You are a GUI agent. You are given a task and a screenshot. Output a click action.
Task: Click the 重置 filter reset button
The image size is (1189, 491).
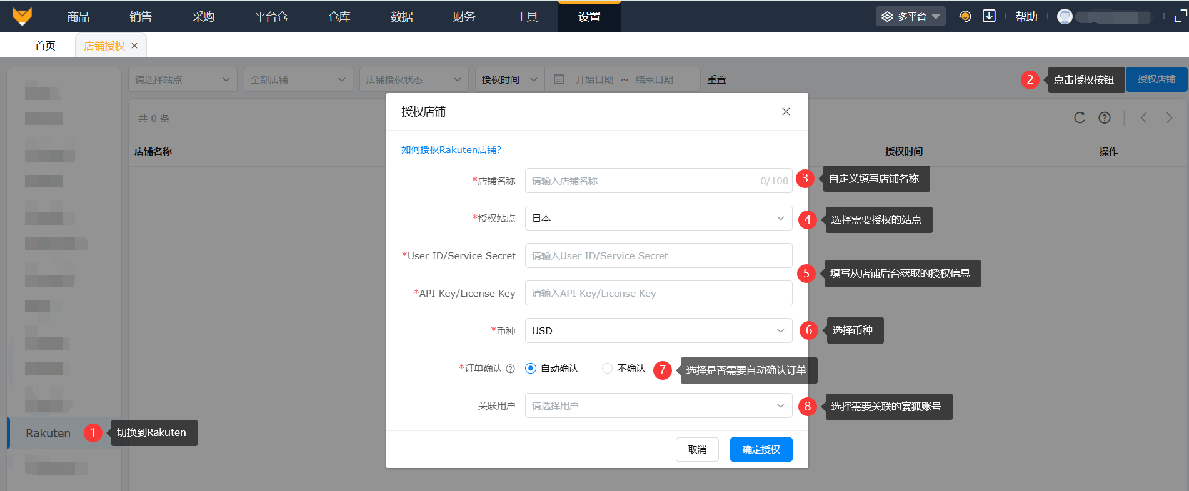click(x=716, y=79)
